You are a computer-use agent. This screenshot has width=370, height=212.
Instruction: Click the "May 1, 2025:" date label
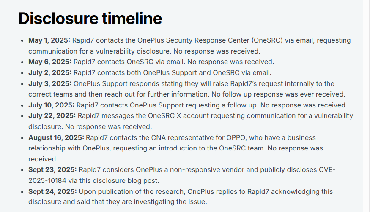coord(49,40)
